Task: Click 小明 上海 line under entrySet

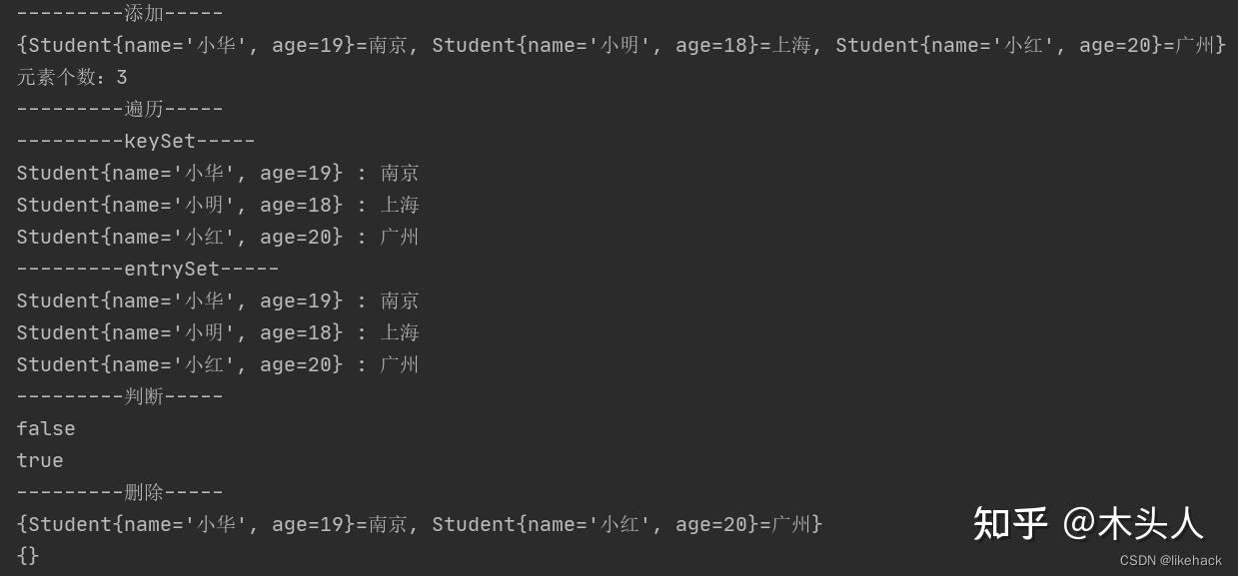Action: 218,332
